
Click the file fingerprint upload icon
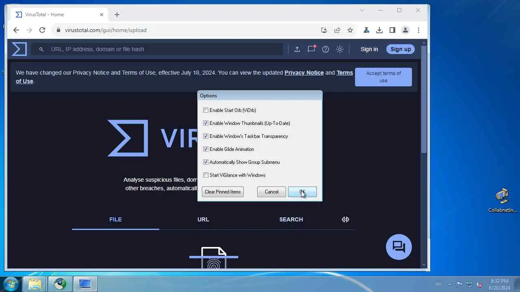pos(214,258)
